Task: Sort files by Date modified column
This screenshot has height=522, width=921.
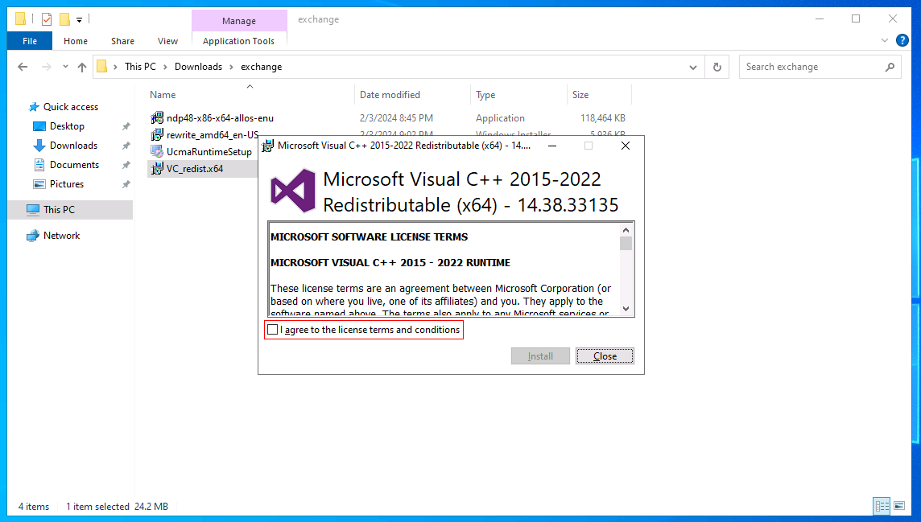Action: coord(390,94)
